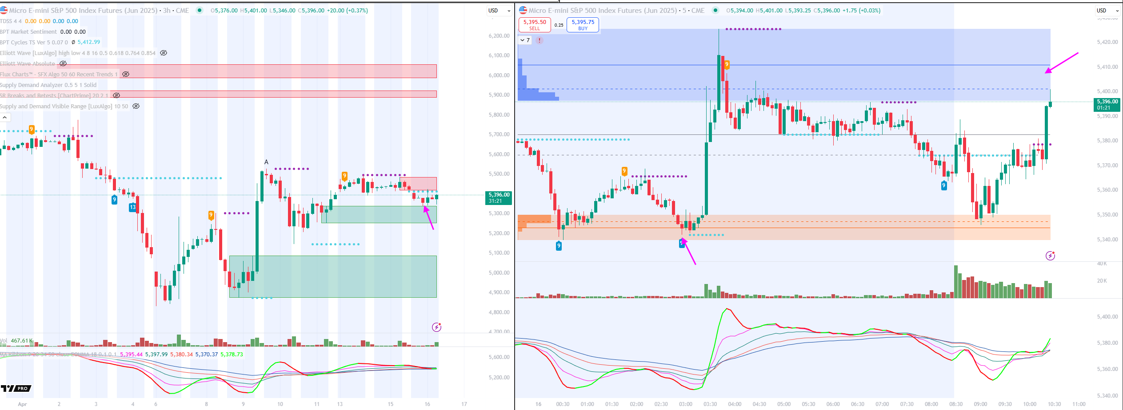Click the TradingView PRO logo
The image size is (1123, 410).
pyautogui.click(x=16, y=388)
